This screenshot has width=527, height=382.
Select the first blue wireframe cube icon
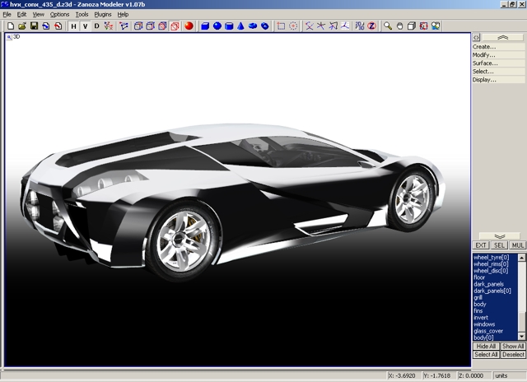point(138,26)
